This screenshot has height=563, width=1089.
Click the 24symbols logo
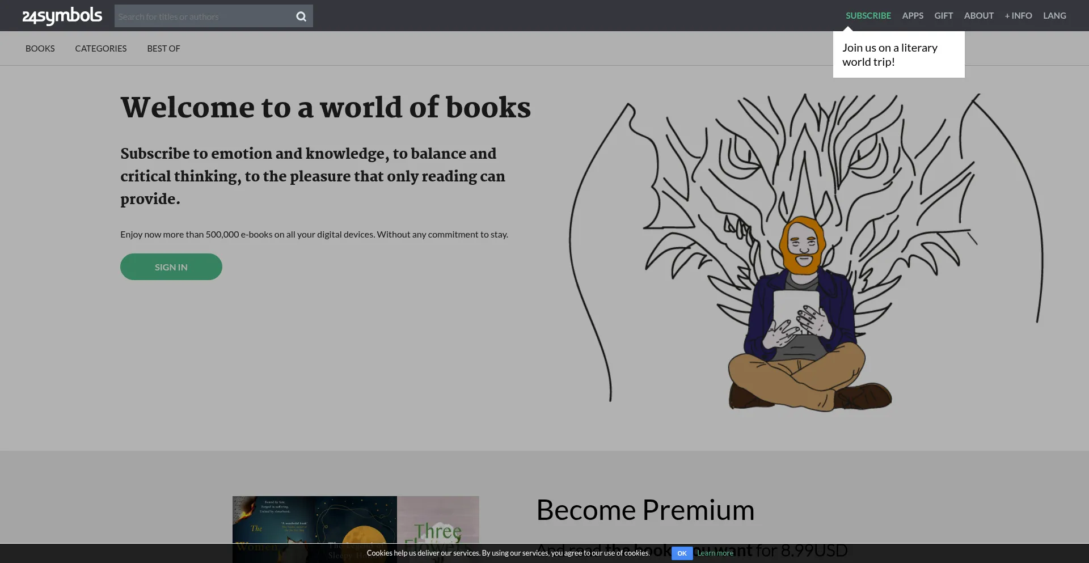[x=62, y=16]
